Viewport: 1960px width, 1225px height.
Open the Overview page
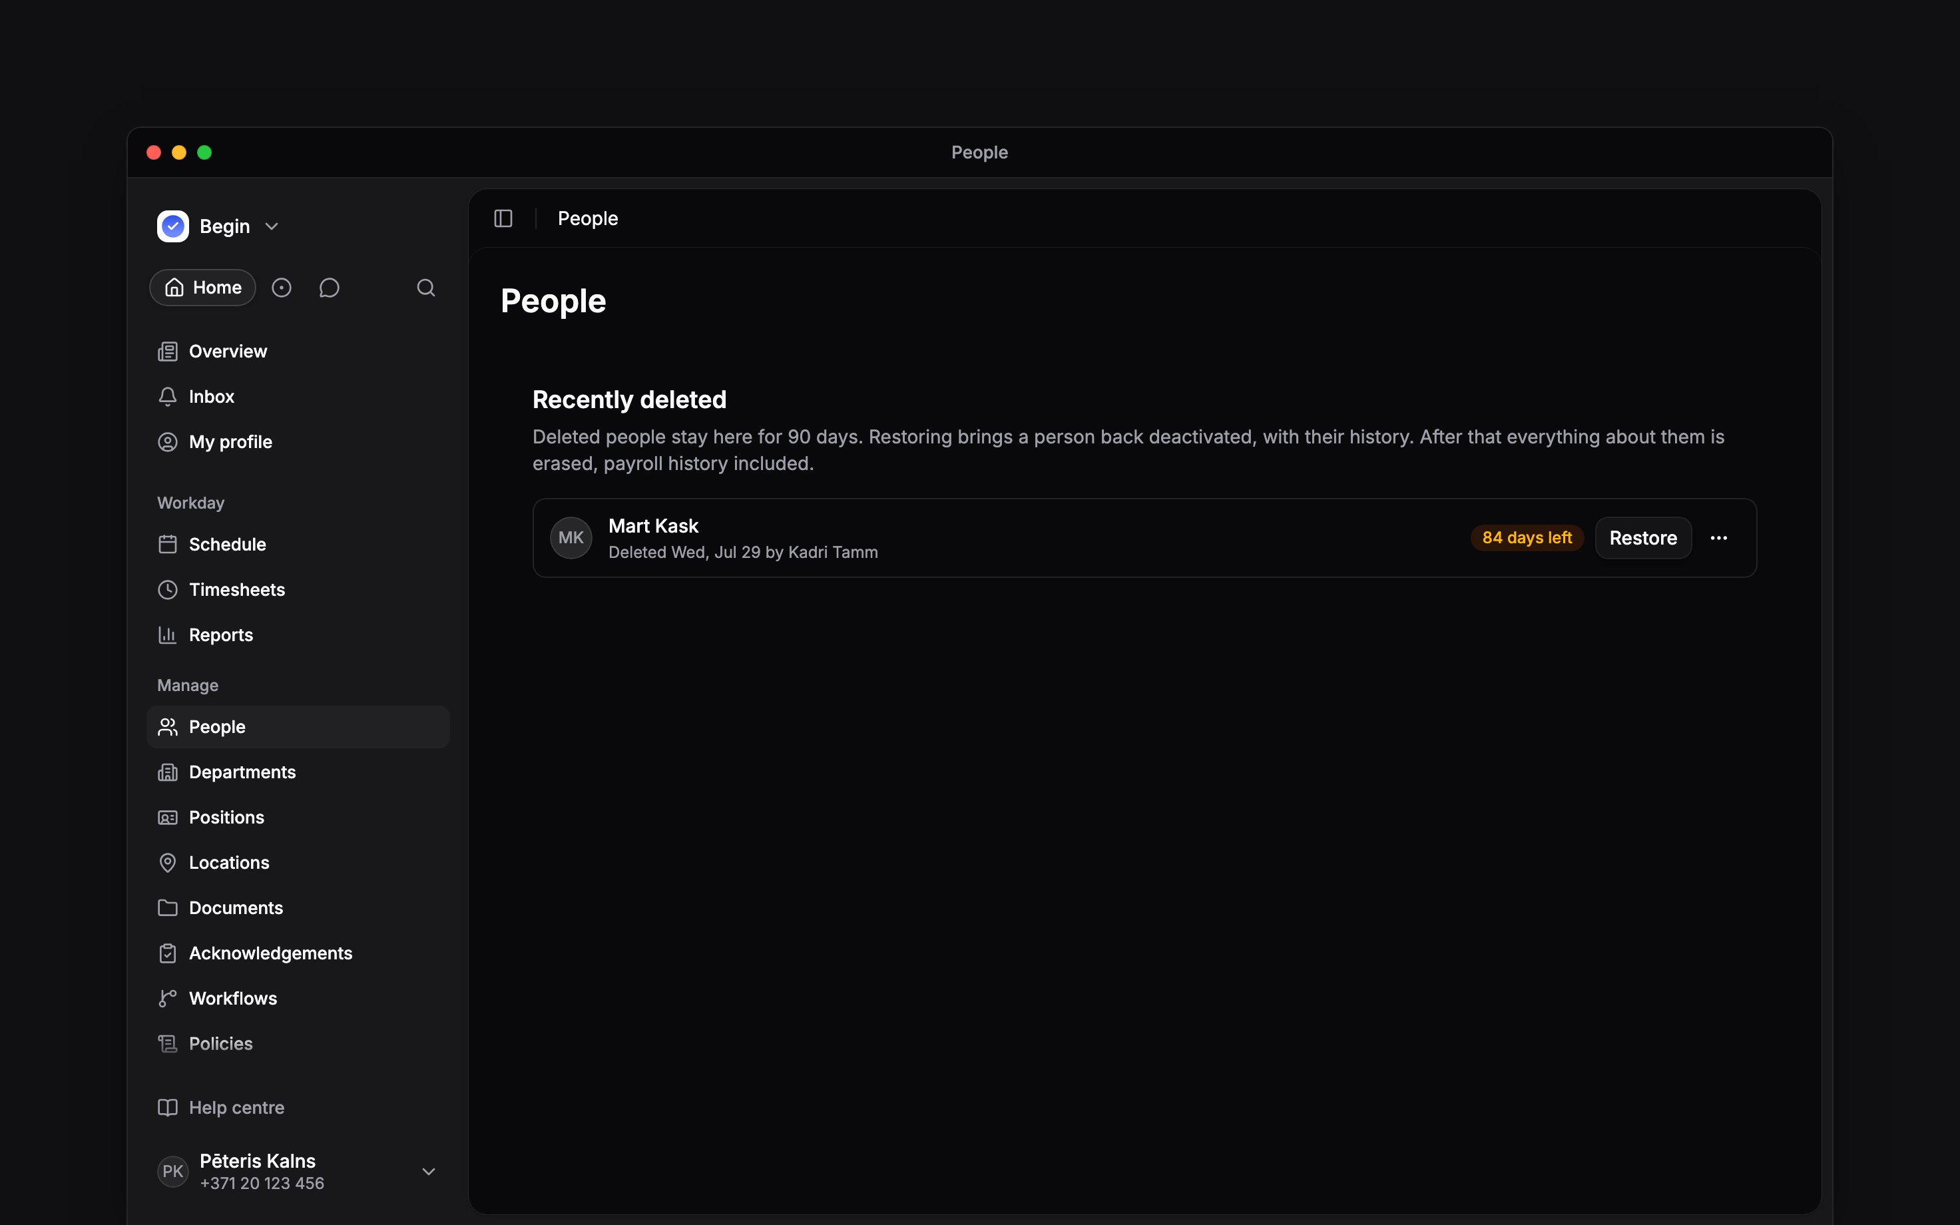[298, 352]
